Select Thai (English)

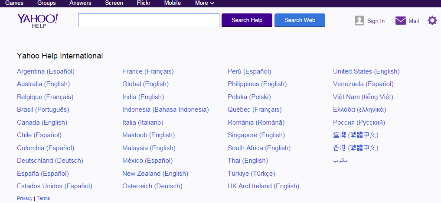tap(248, 161)
